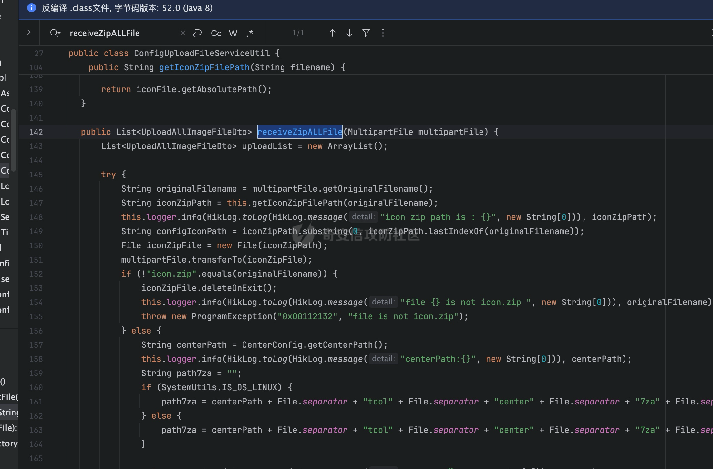713x469 pixels.
Task: Click line number 142 in the gutter
Action: point(36,132)
